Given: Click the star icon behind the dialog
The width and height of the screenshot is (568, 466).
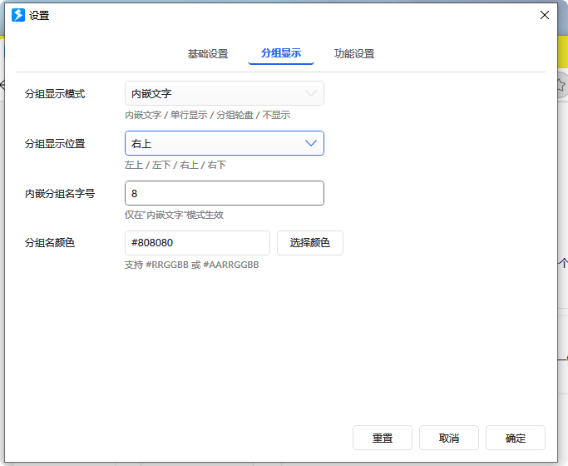Looking at the screenshot, I should (561, 85).
